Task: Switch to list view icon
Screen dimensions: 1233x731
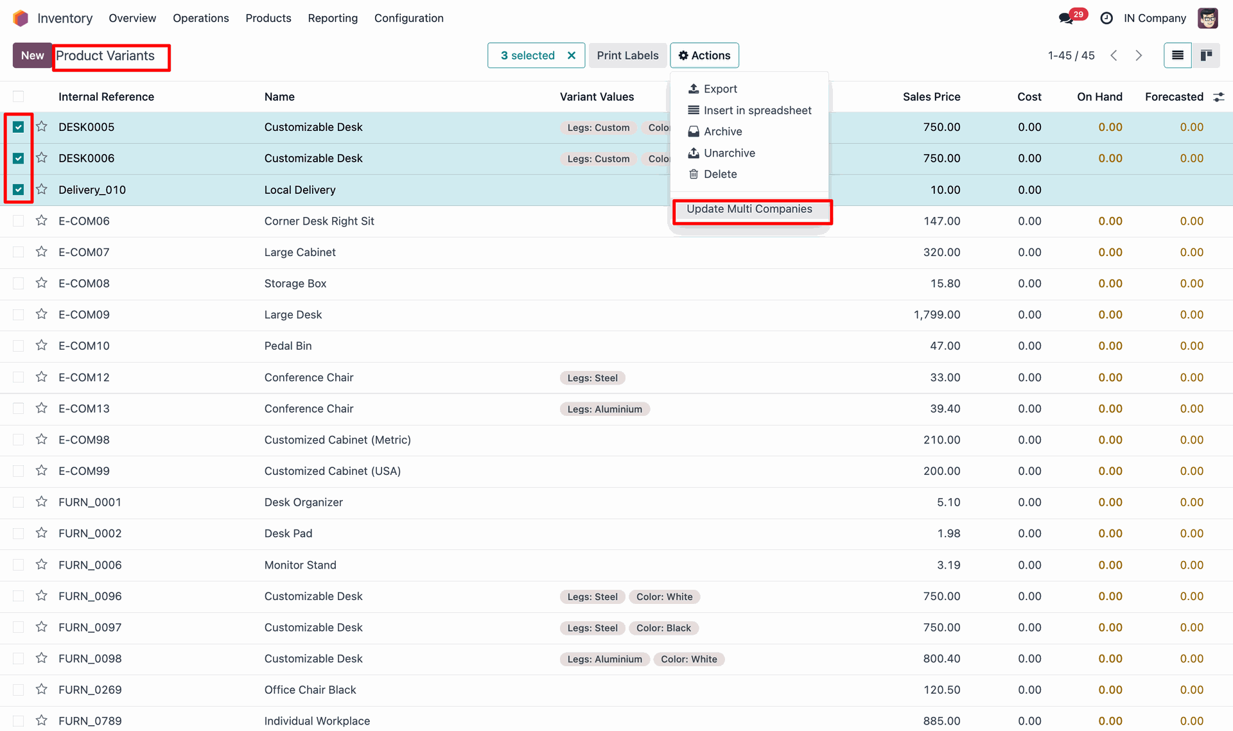Action: click(x=1177, y=55)
